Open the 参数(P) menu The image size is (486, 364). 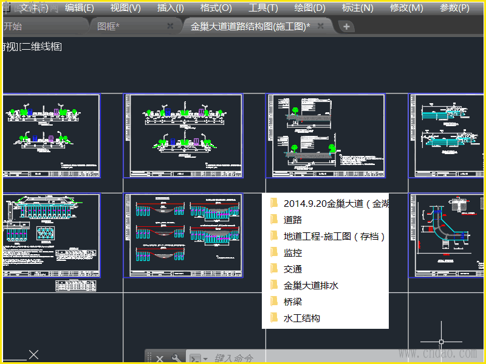(454, 8)
